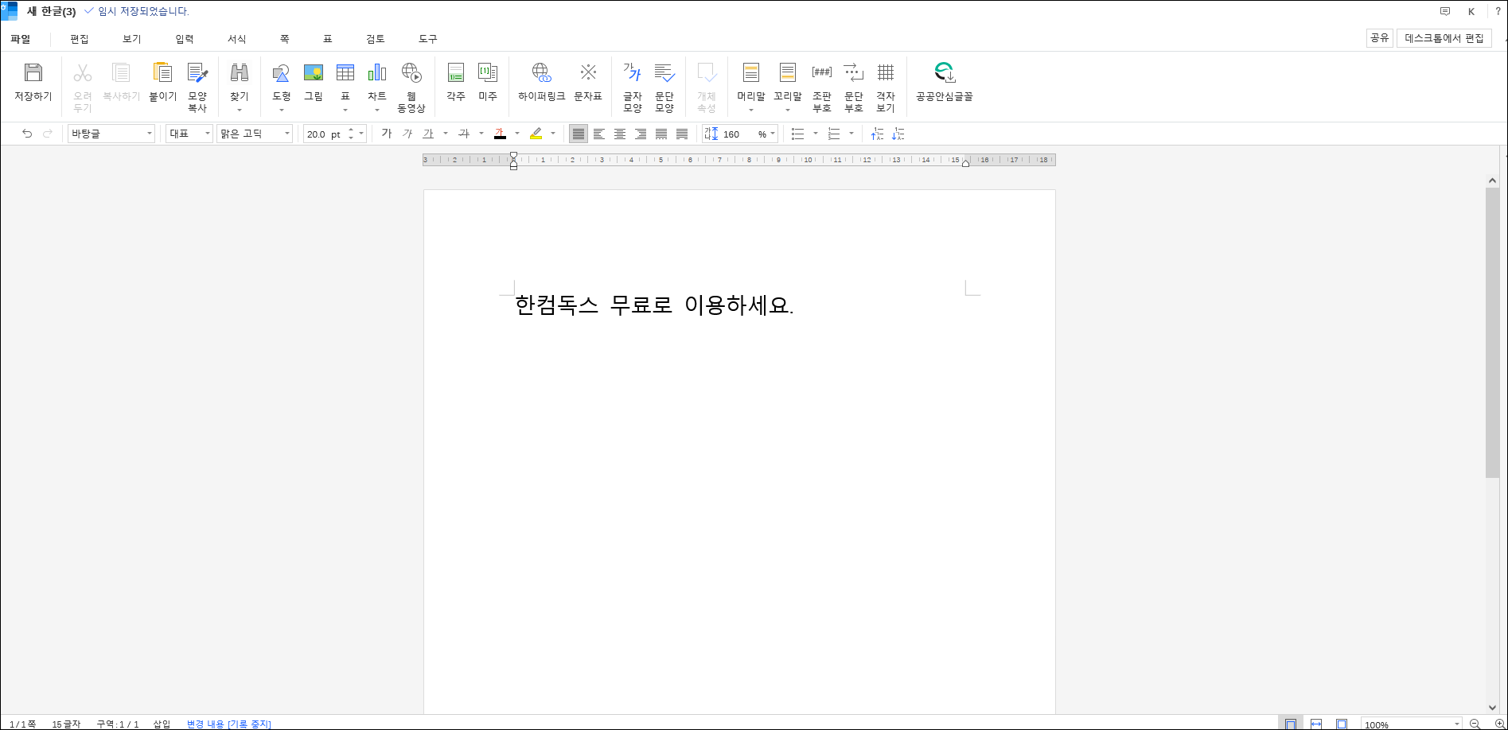Click the undo arrow icon

point(27,134)
